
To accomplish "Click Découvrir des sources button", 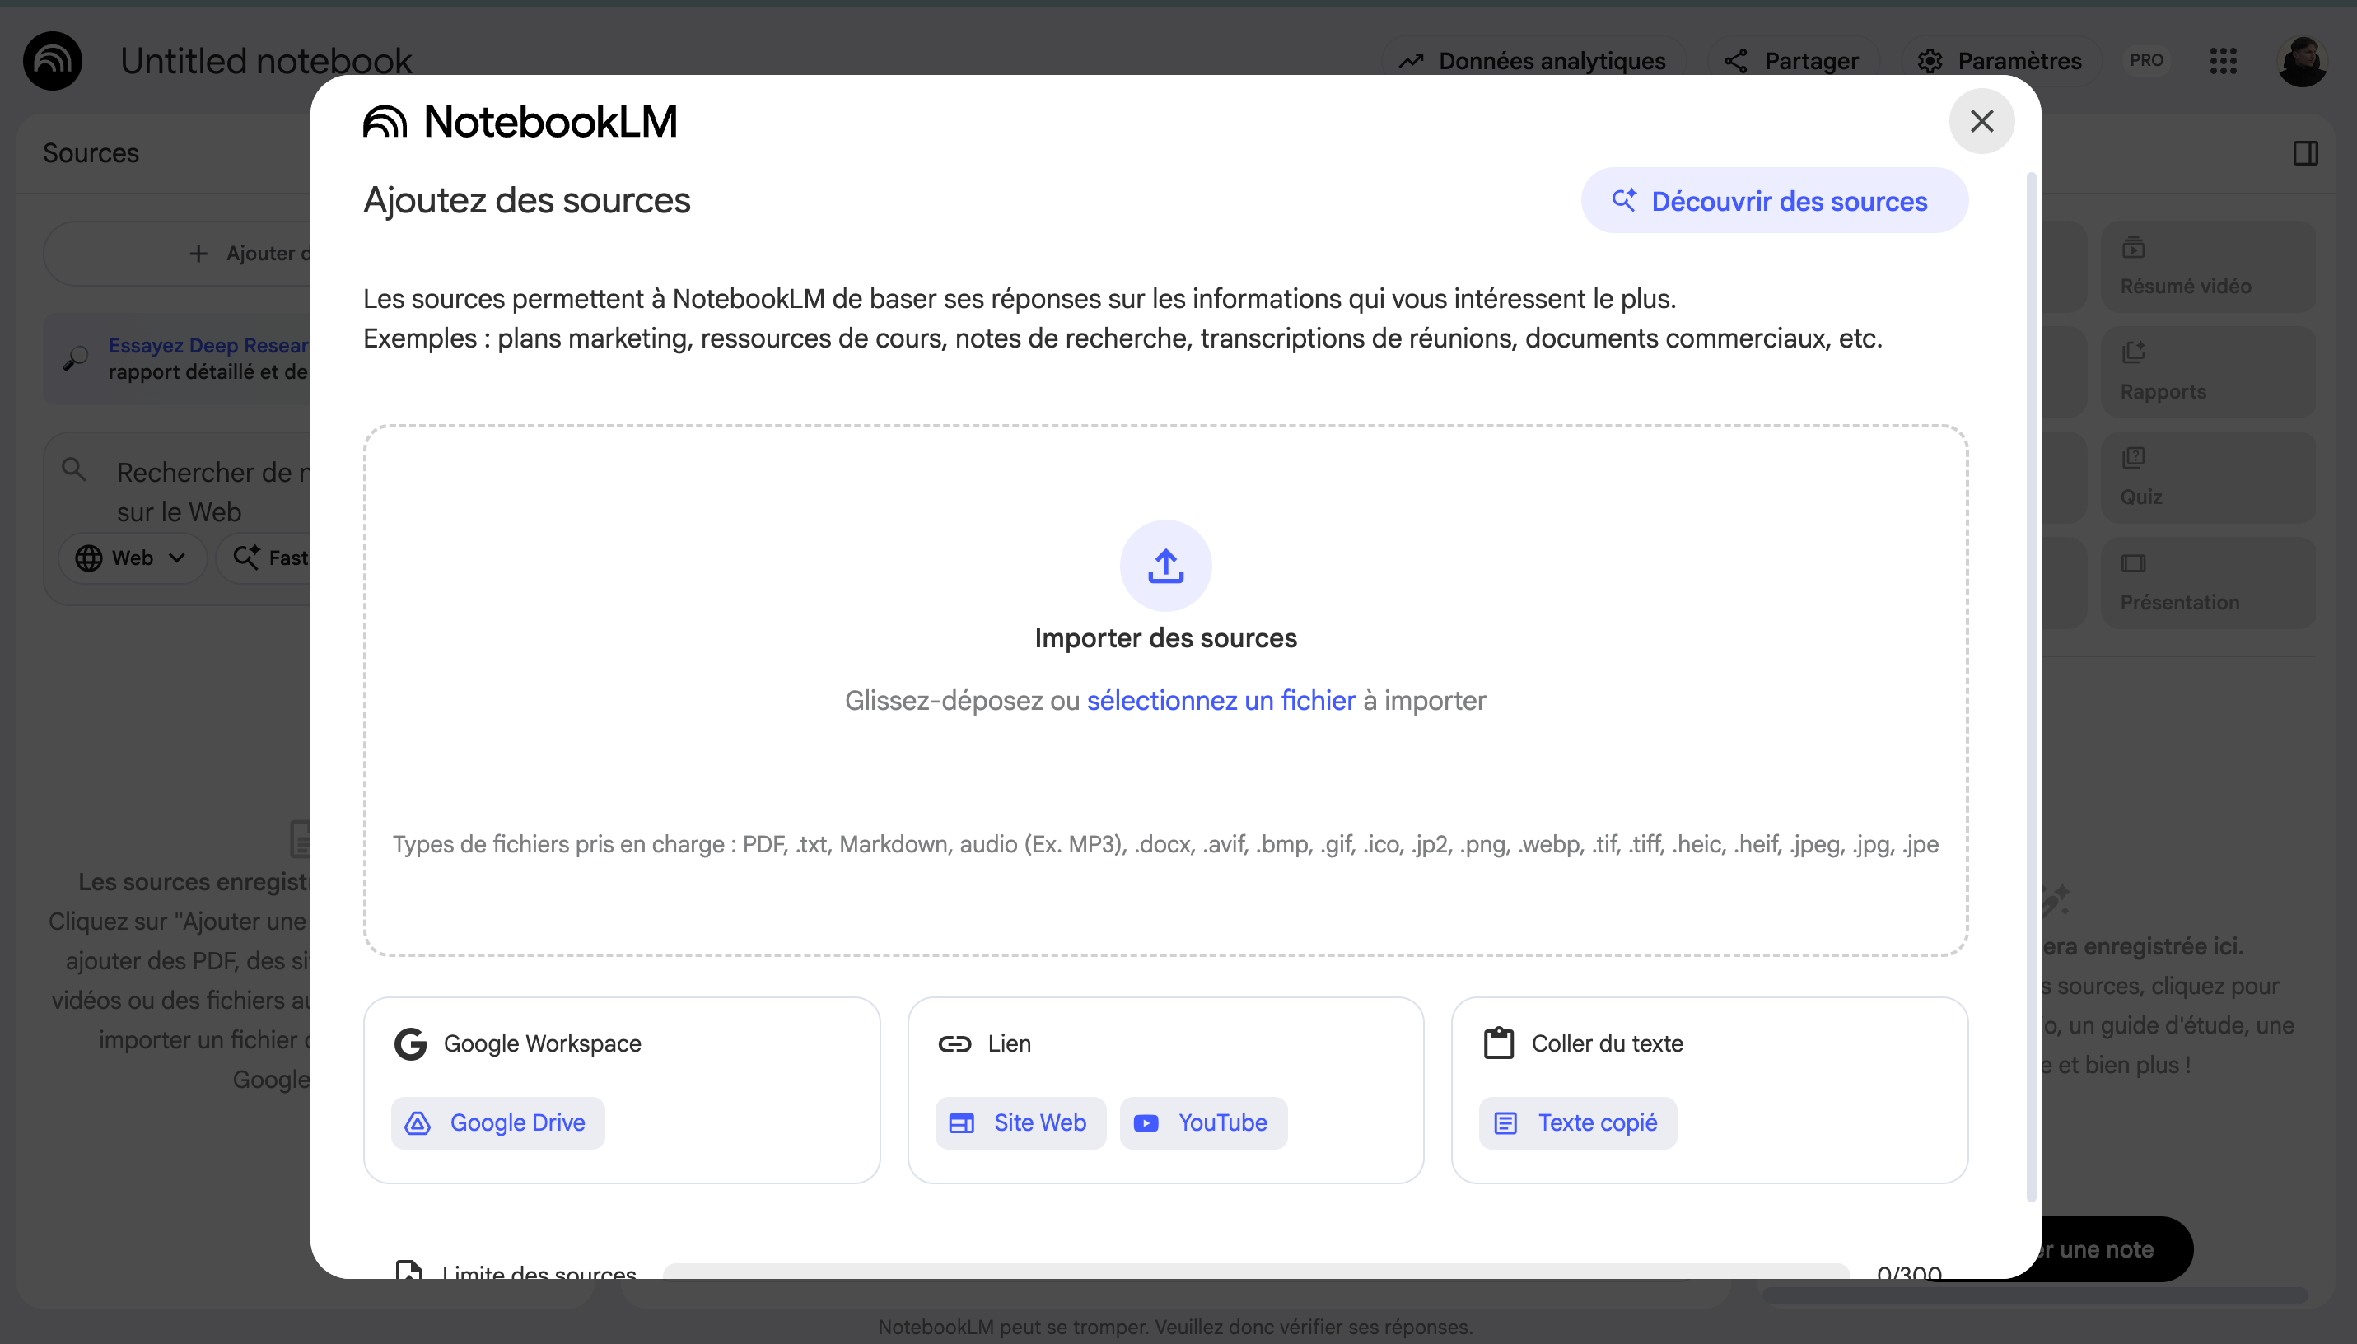I will (1774, 201).
